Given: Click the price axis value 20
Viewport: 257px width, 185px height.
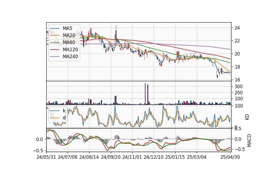Looking at the screenshot, I should 237,54.
